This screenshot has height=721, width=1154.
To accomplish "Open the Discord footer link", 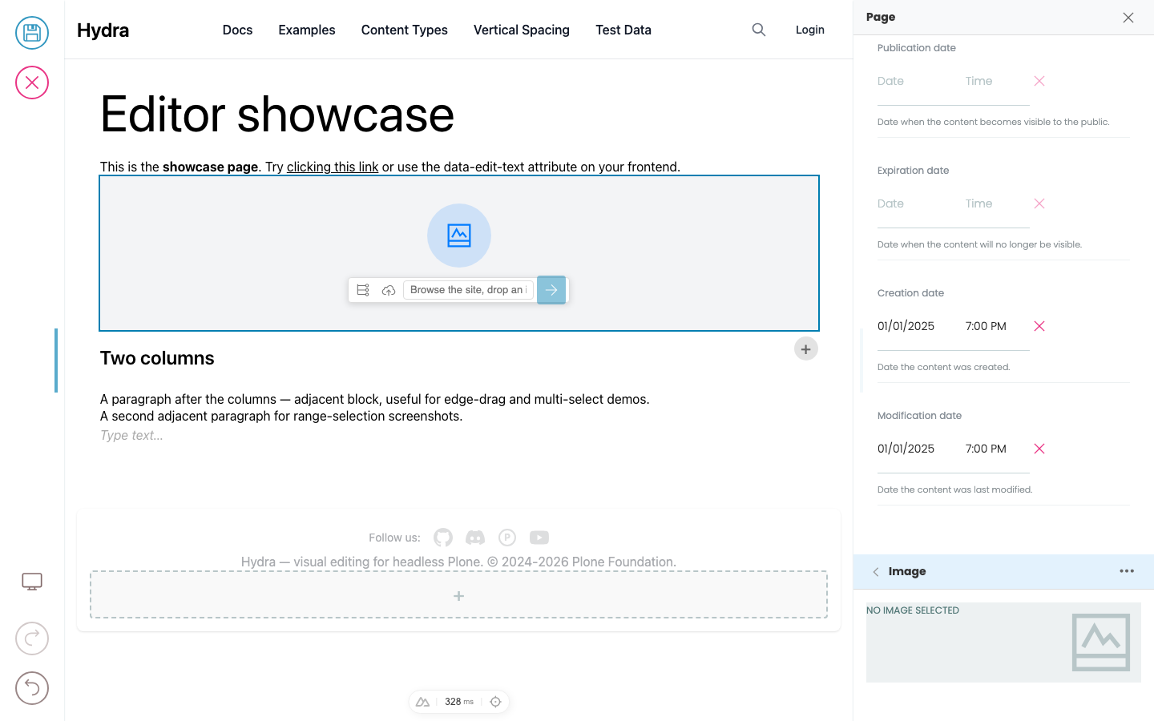I will (475, 538).
